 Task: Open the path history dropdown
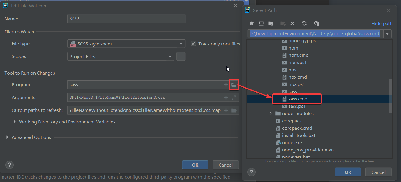387,33
